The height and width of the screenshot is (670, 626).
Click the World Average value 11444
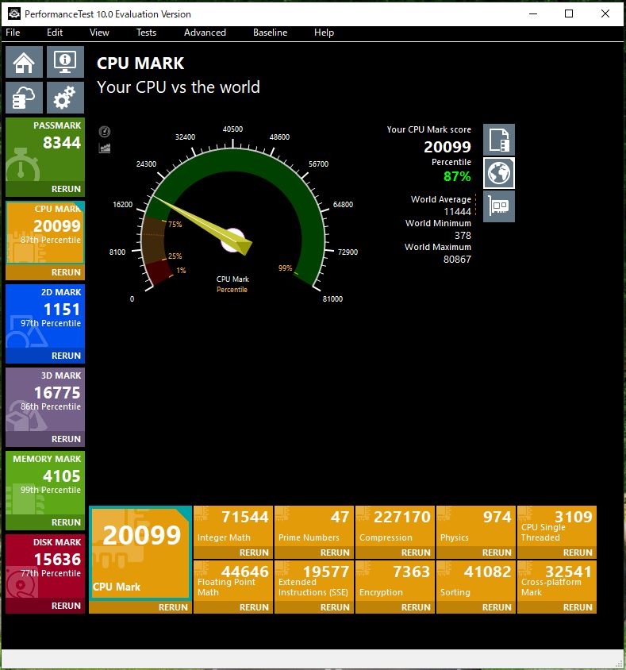[x=457, y=211]
